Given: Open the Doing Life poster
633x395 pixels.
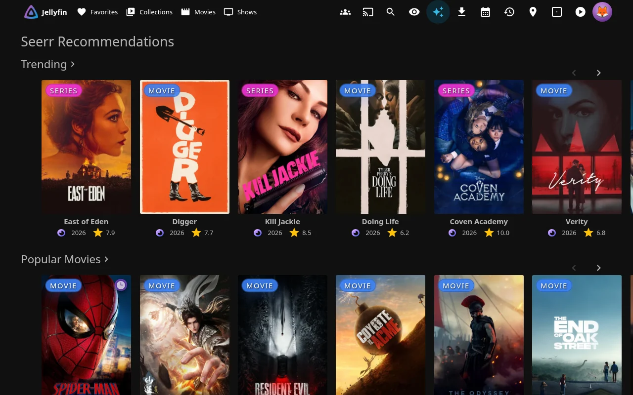Looking at the screenshot, I should coord(380,147).
